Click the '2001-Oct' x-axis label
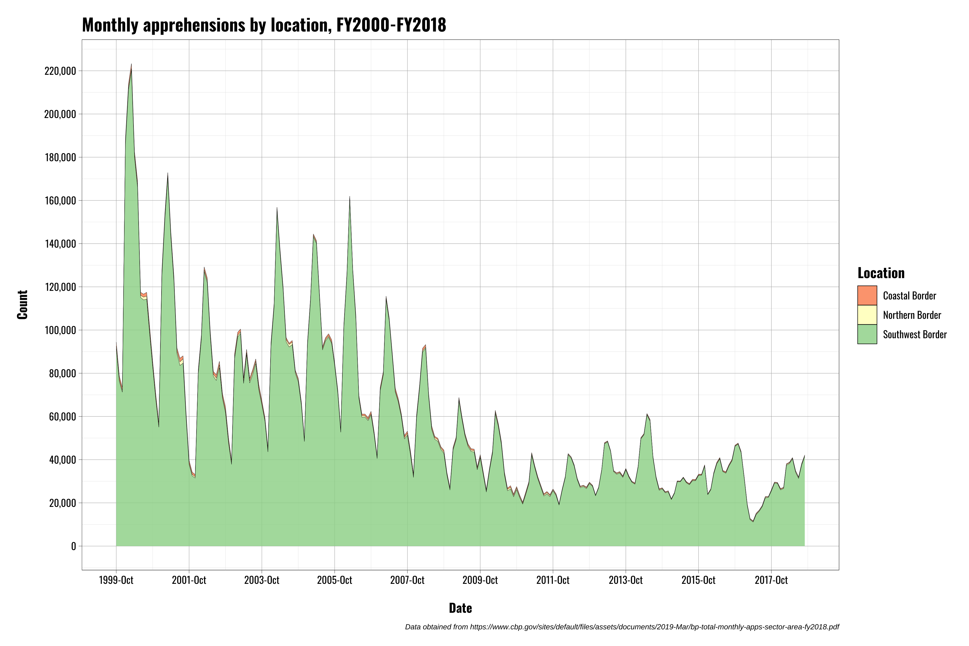The width and height of the screenshot is (969, 646). coord(189,580)
